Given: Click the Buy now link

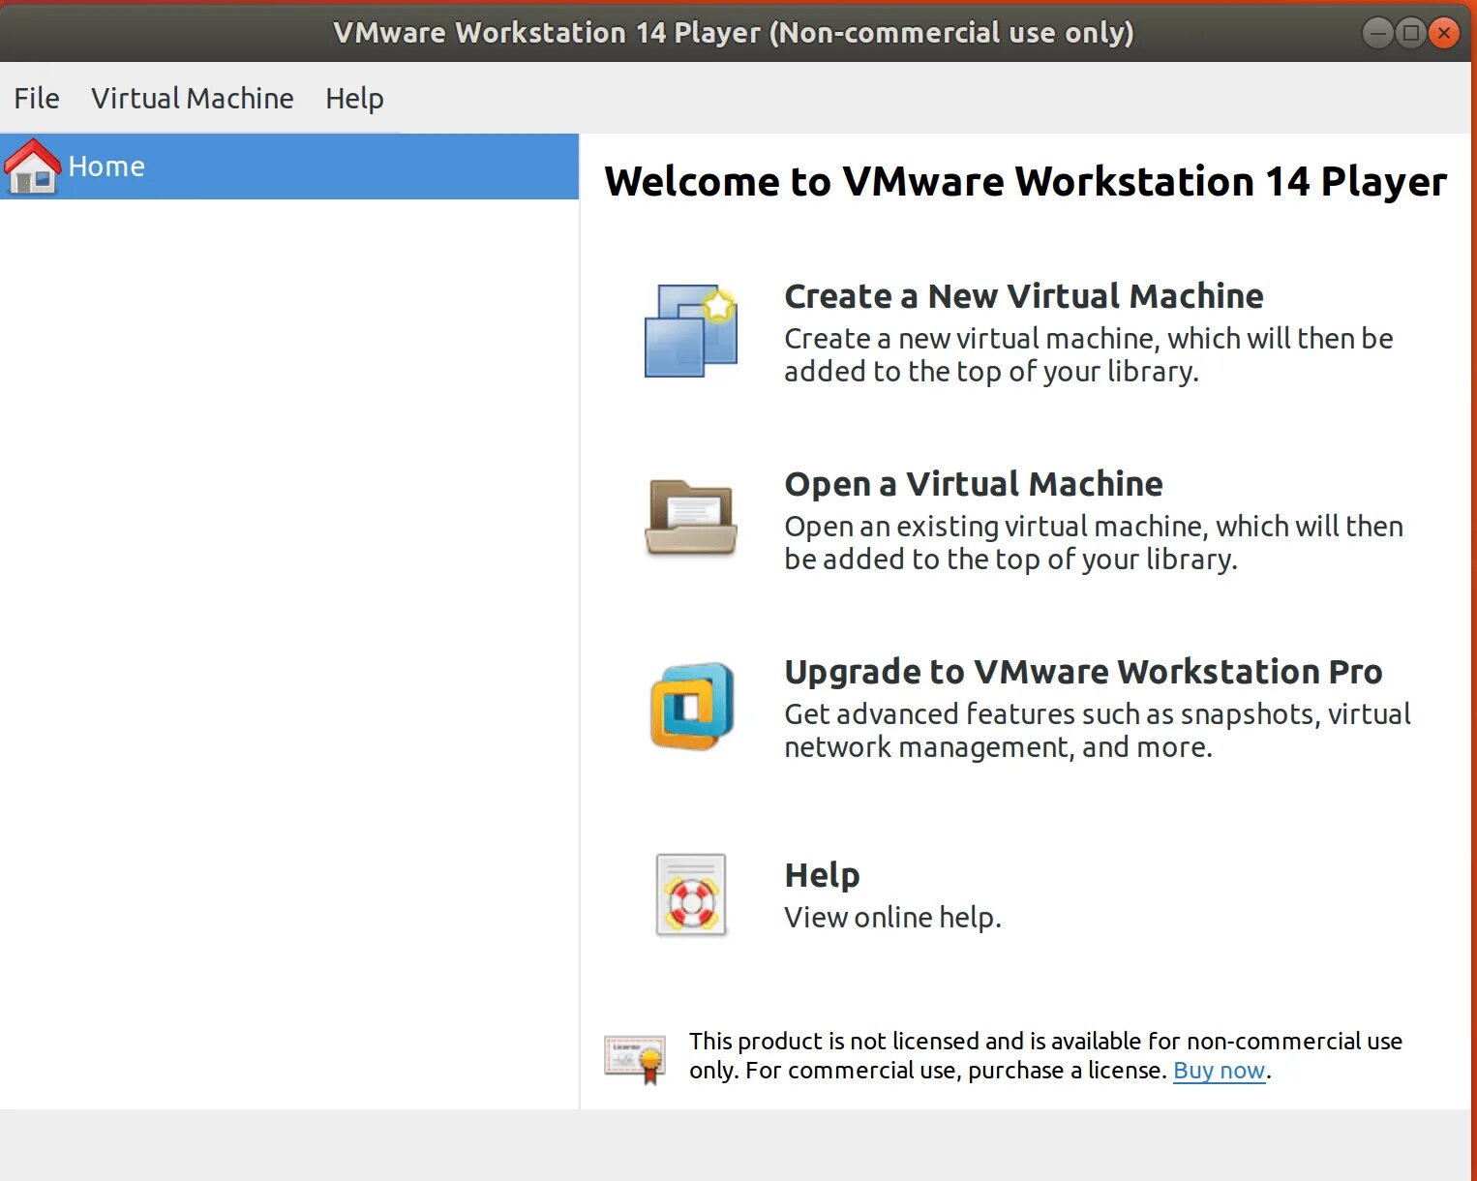Looking at the screenshot, I should pyautogui.click(x=1219, y=1071).
